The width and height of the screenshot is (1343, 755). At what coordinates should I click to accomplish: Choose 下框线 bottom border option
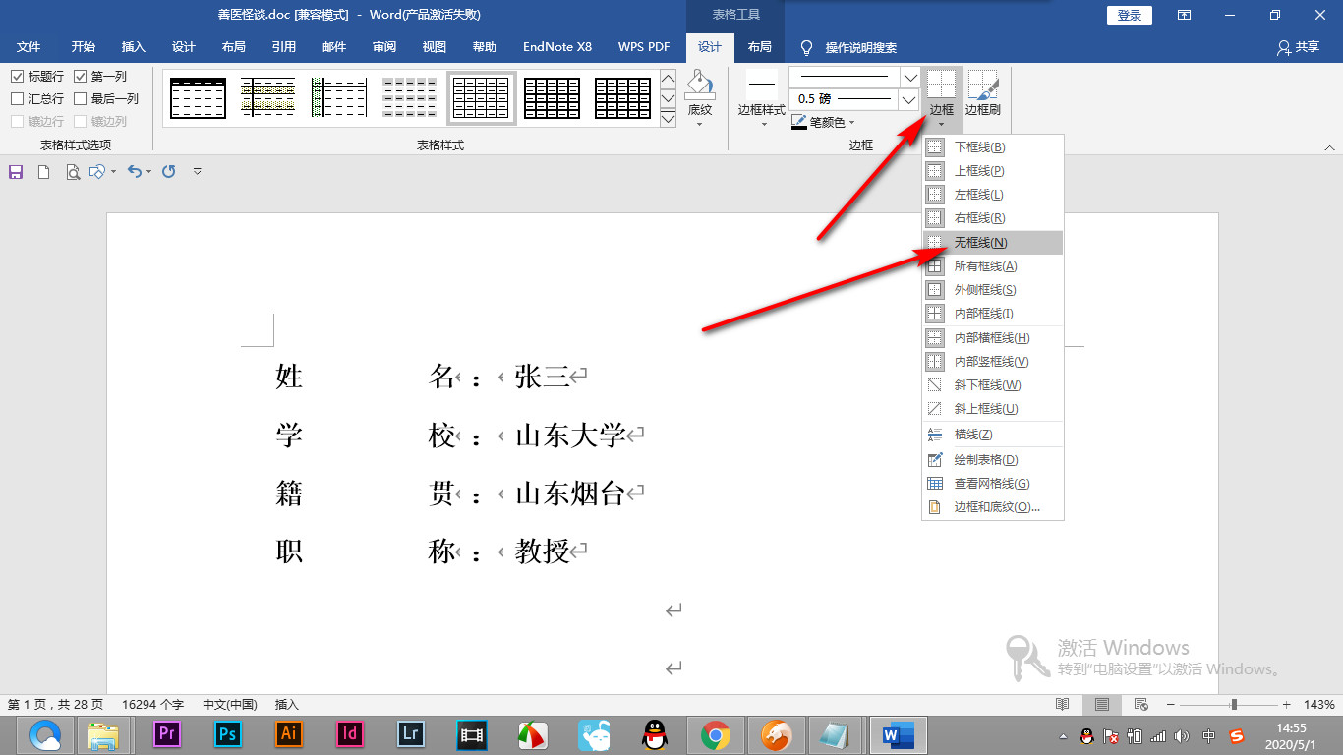993,147
